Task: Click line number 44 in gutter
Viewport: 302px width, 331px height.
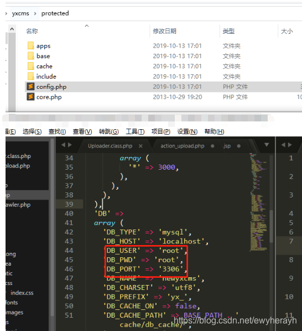Action: coord(69,251)
